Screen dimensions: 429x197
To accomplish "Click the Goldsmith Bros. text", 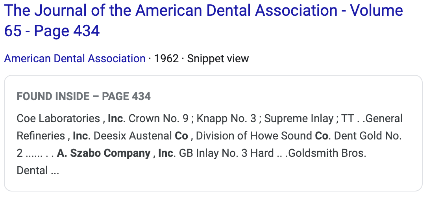I will (326, 153).
